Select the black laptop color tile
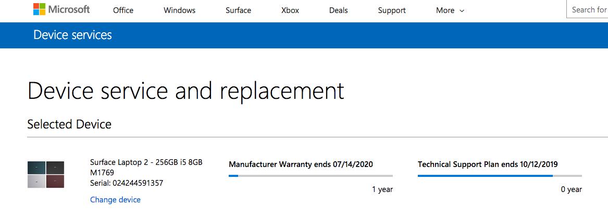 point(55,168)
